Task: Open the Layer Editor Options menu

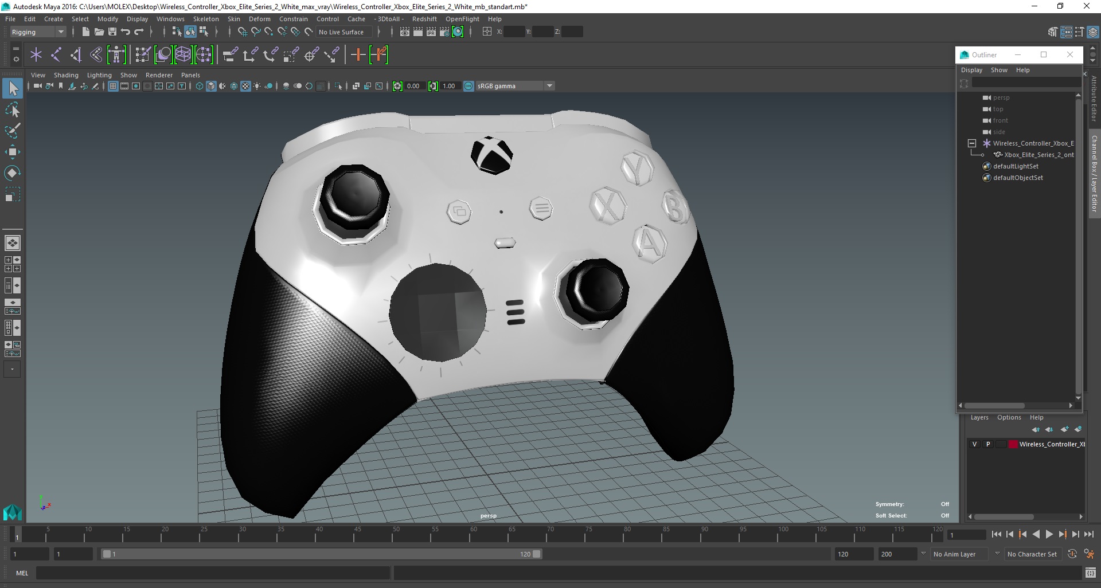Action: (x=1009, y=417)
